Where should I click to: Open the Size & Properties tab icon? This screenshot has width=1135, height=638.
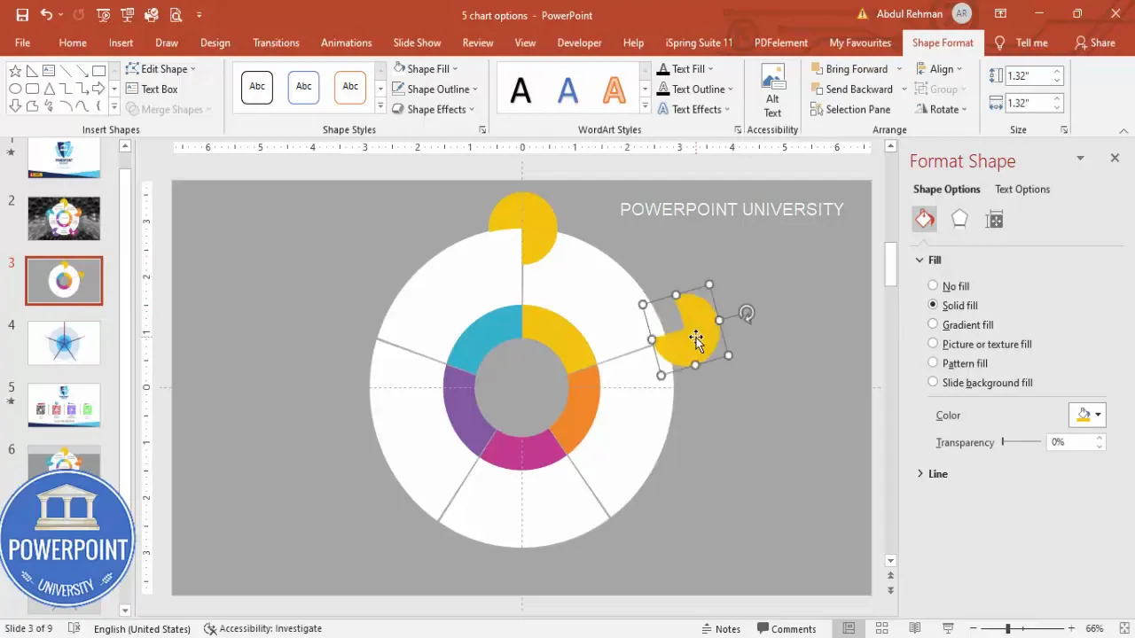point(994,220)
